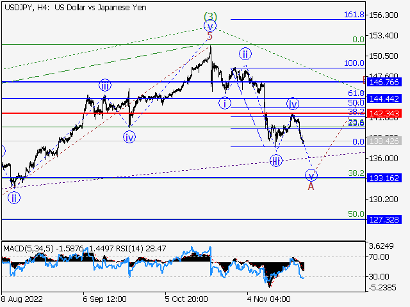The height and width of the screenshot is (307, 410).
Task: Click the blue 50.0 Fibonacci label above 142.343
Action: click(x=356, y=102)
